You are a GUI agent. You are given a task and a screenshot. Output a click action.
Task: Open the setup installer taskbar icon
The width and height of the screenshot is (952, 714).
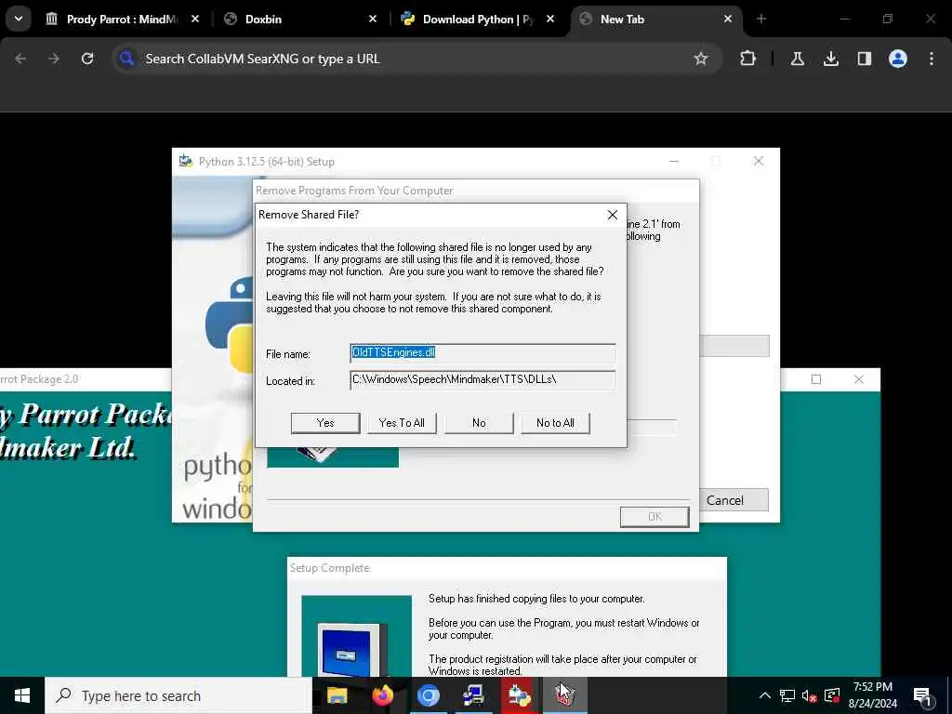click(473, 695)
